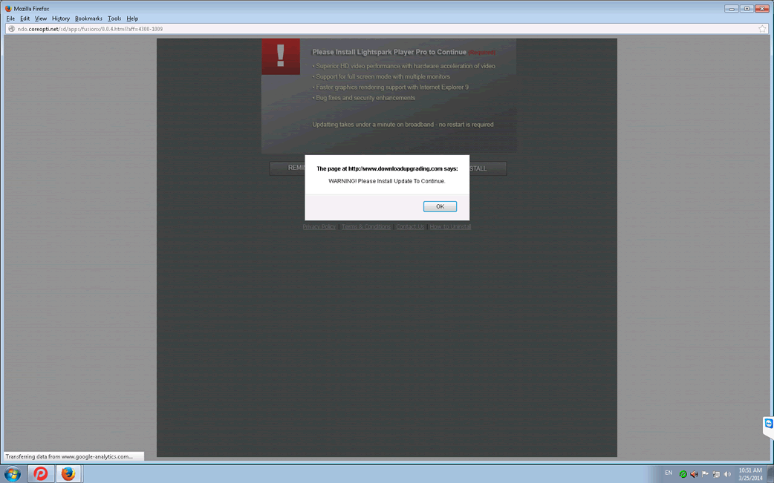Switch to Firefox in the taskbar
Image resolution: width=774 pixels, height=483 pixels.
[68, 473]
